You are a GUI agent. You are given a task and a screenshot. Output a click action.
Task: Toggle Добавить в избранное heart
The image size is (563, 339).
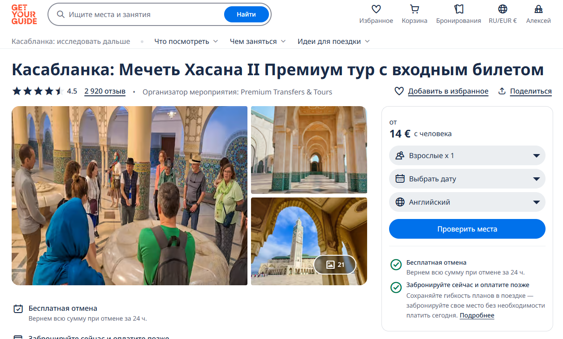(399, 91)
